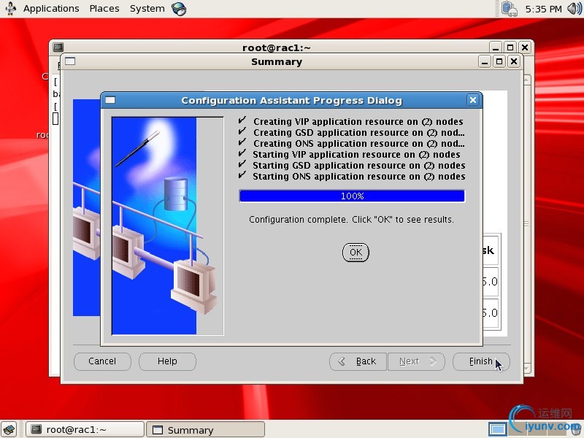This screenshot has height=438, width=584.
Task: Close the Configuration Assistant Progress Dialog
Action: pyautogui.click(x=473, y=100)
